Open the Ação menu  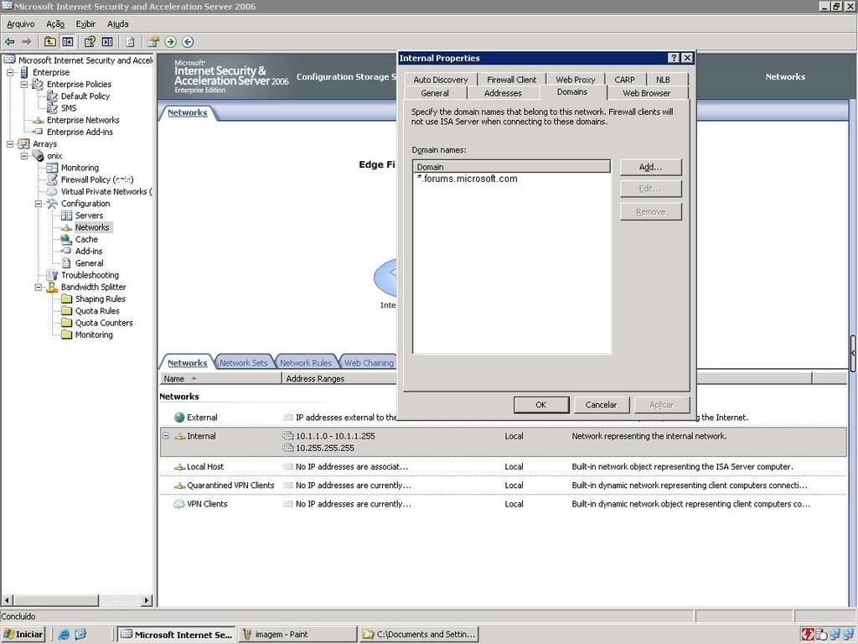point(55,24)
